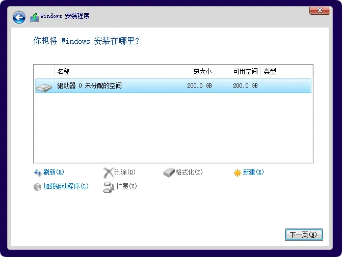
Task: Click the refresh arrows icon
Action: (38, 173)
